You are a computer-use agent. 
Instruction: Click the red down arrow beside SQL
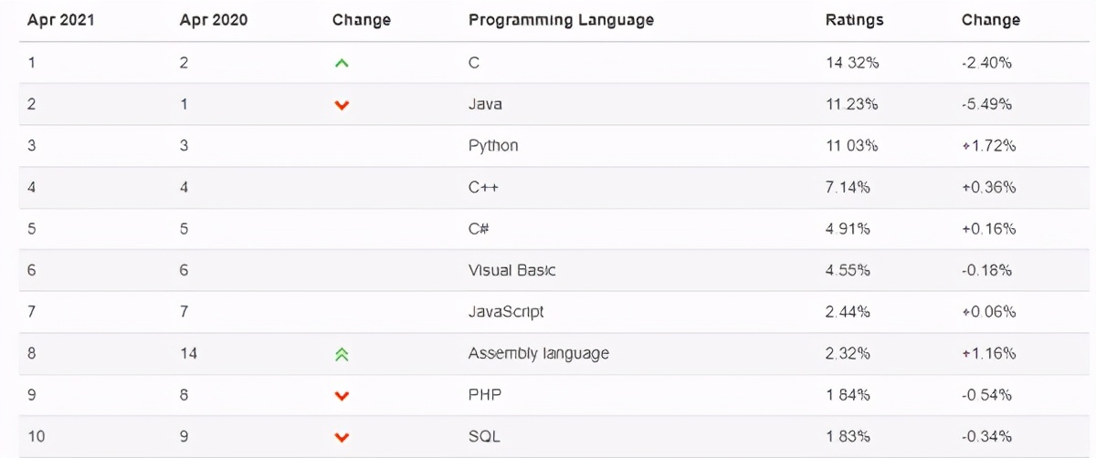pyautogui.click(x=342, y=438)
